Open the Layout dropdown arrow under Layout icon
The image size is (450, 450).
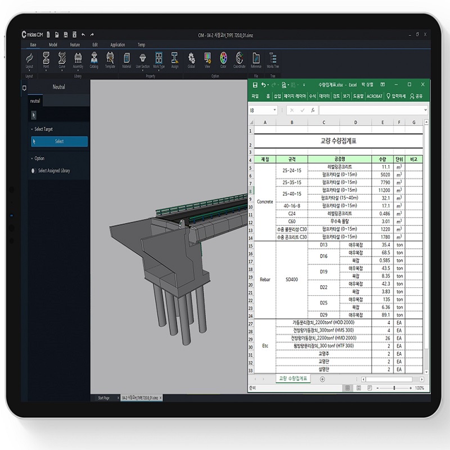(x=29, y=70)
